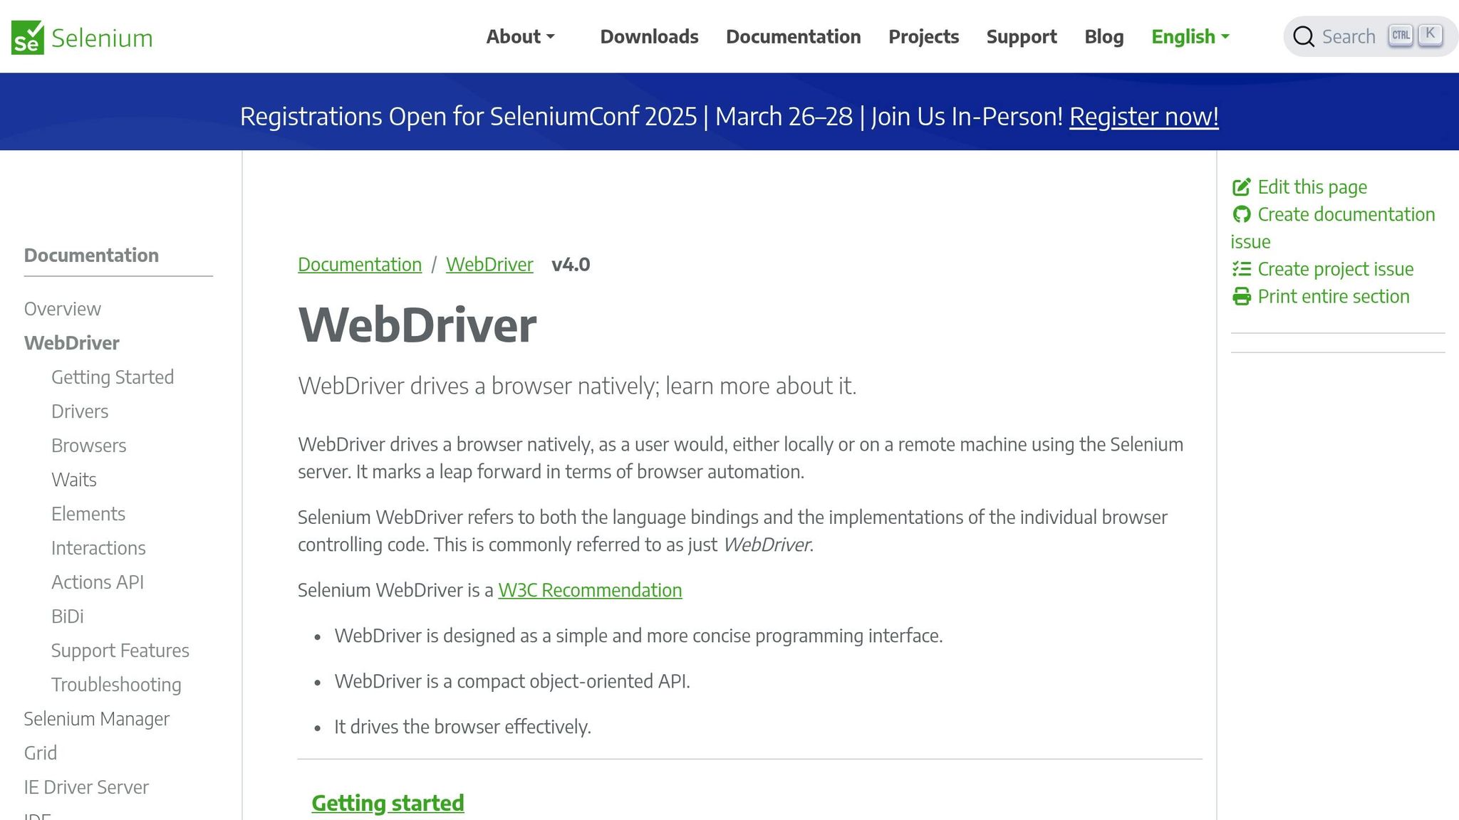
Task: Open the Documentation breadcrumb link
Action: [359, 264]
